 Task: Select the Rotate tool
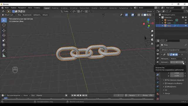4,35
